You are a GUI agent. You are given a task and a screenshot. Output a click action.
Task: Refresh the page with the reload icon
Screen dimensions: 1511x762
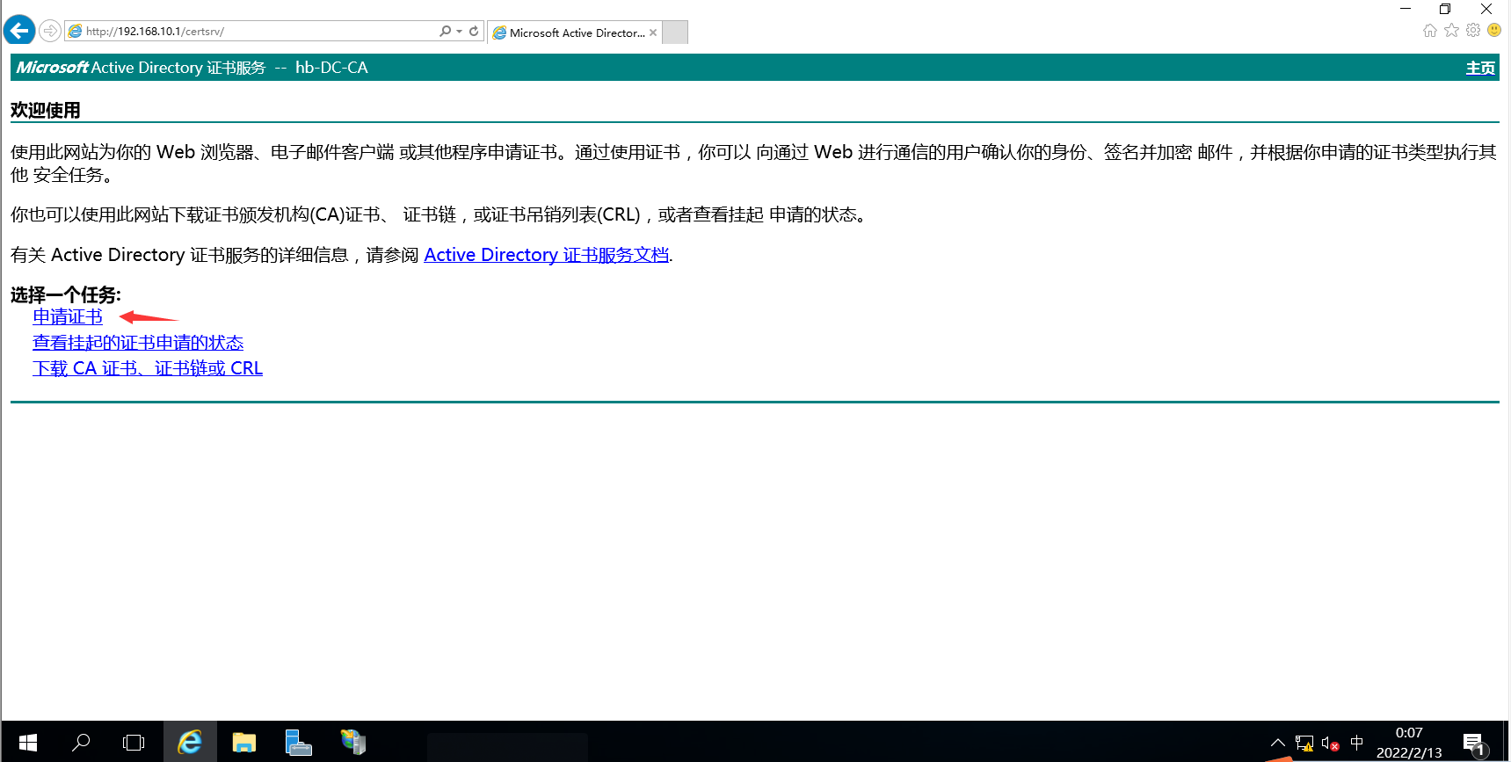point(474,31)
